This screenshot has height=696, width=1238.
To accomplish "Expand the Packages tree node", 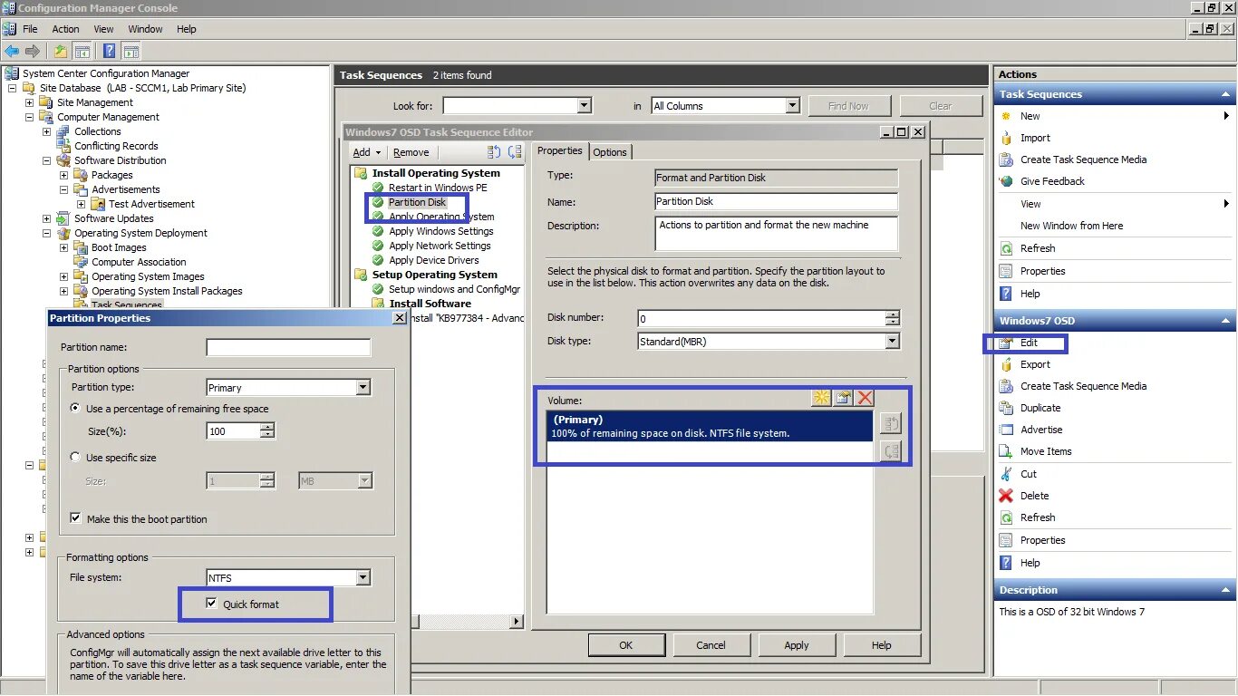I will [x=63, y=175].
